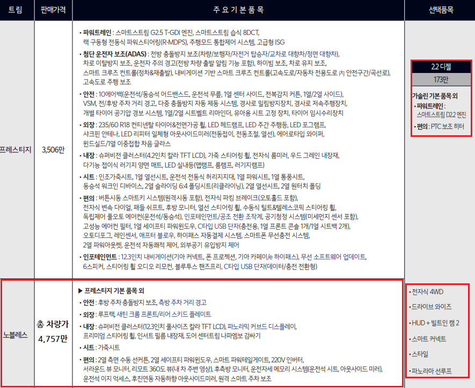Pick the 드라이브 와이즈 option

click(432, 307)
